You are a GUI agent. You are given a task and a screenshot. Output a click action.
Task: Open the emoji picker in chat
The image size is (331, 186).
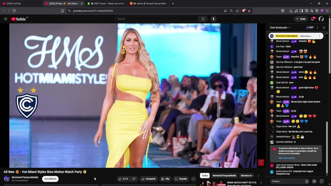[307, 181]
